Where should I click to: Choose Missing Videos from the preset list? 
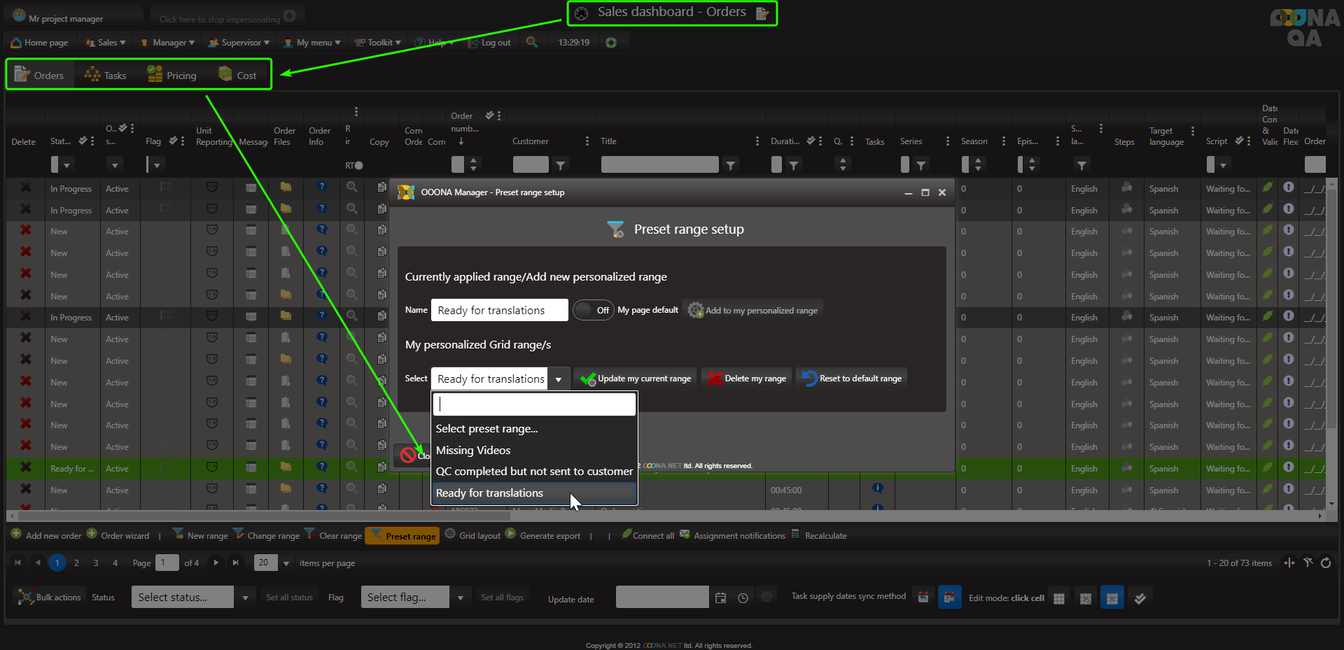click(473, 450)
